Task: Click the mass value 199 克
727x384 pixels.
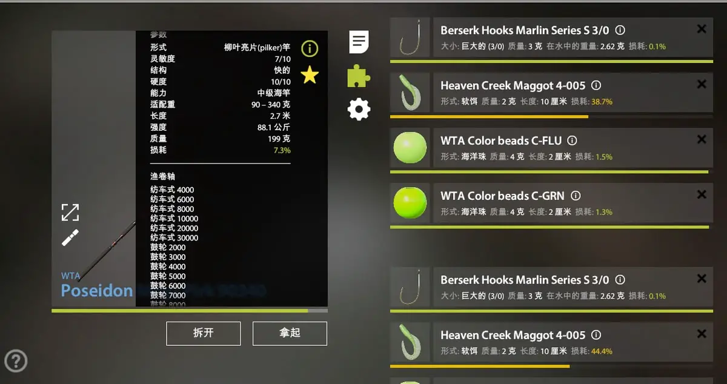Action: [278, 139]
